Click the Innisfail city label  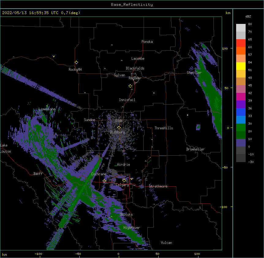pyautogui.click(x=127, y=100)
